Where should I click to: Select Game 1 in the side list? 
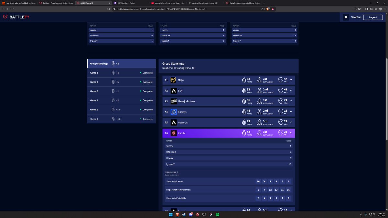[x=122, y=73]
